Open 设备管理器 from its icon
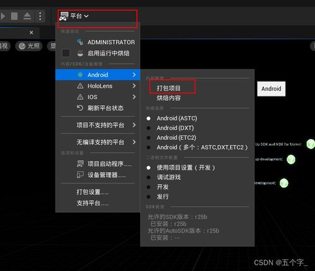This screenshot has width=315, height=271. (80, 175)
